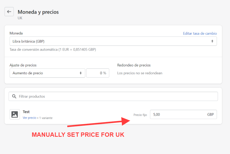
Task: Click the back arrow button
Action: coord(9,12)
